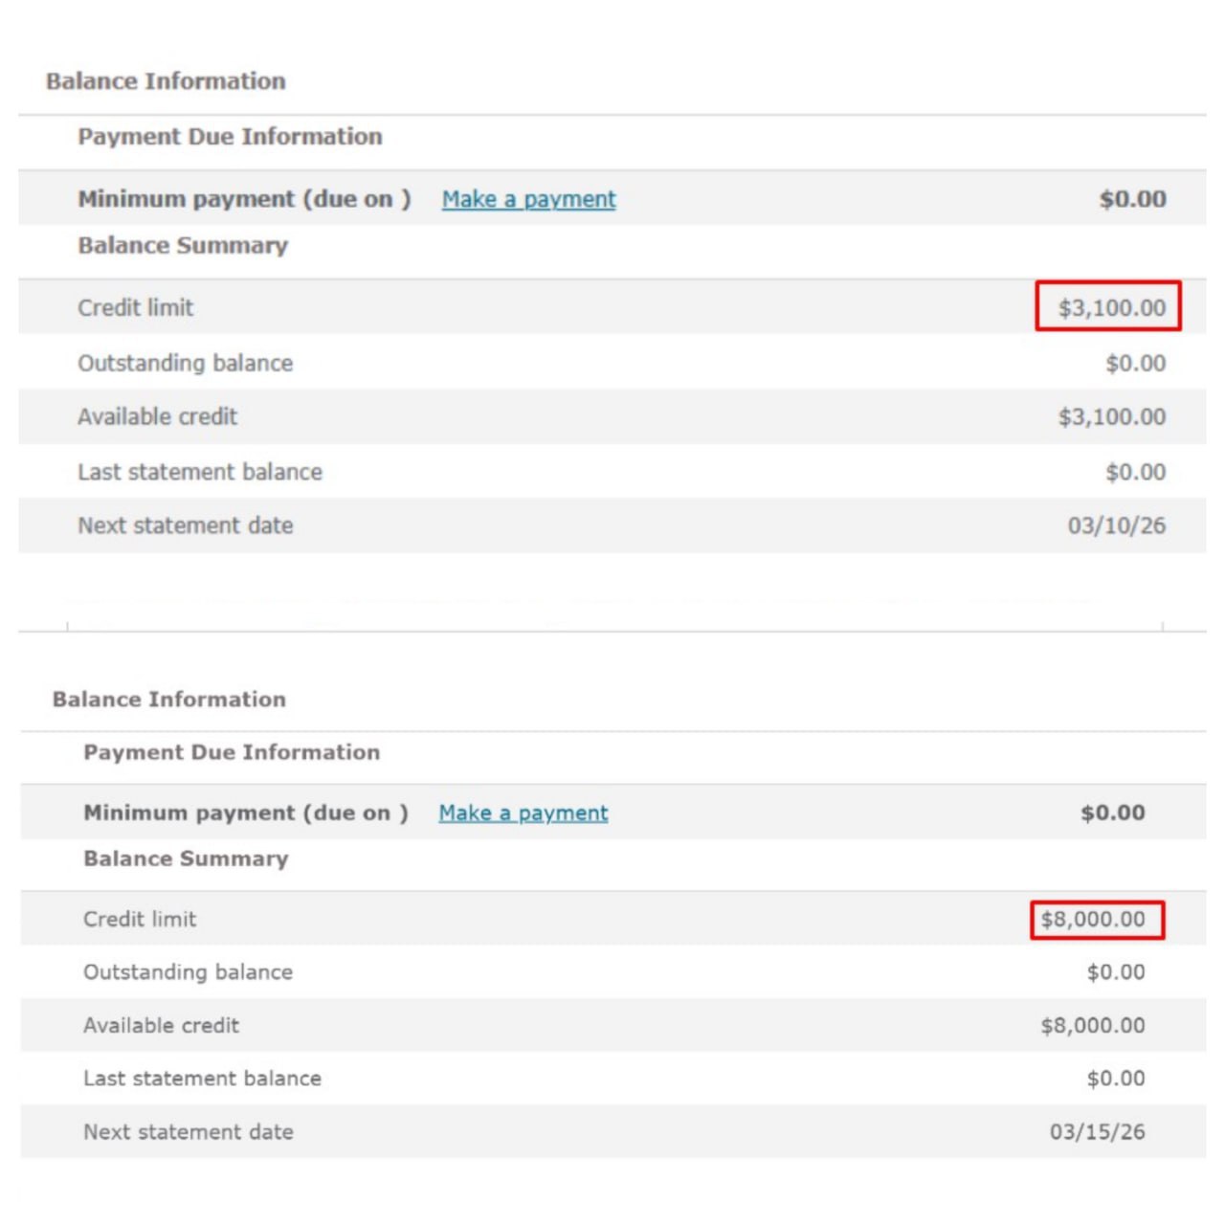
Task: Click the second Balance Information heading
Action: point(169,700)
